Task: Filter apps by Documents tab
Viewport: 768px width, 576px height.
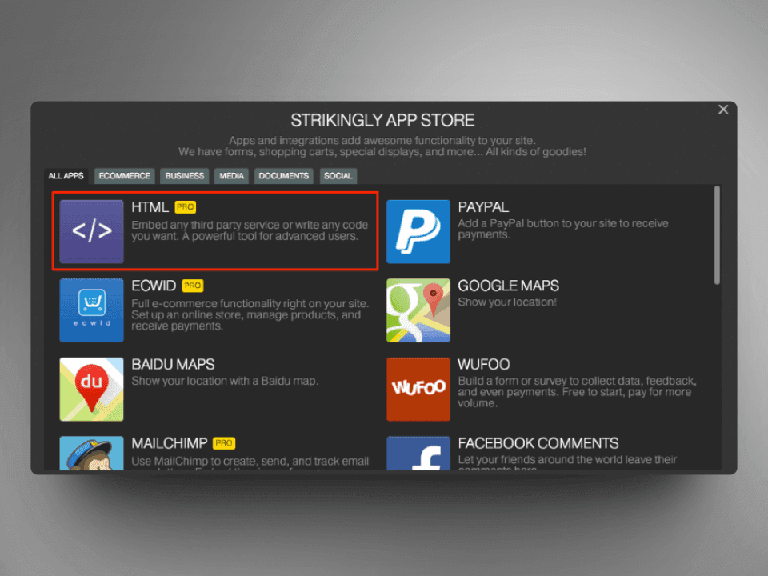Action: pos(283,176)
